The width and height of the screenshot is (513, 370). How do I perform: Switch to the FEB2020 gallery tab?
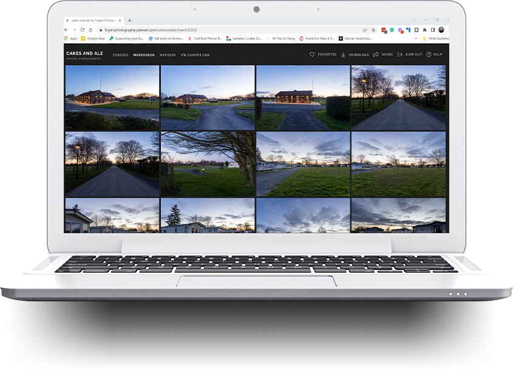pos(120,55)
